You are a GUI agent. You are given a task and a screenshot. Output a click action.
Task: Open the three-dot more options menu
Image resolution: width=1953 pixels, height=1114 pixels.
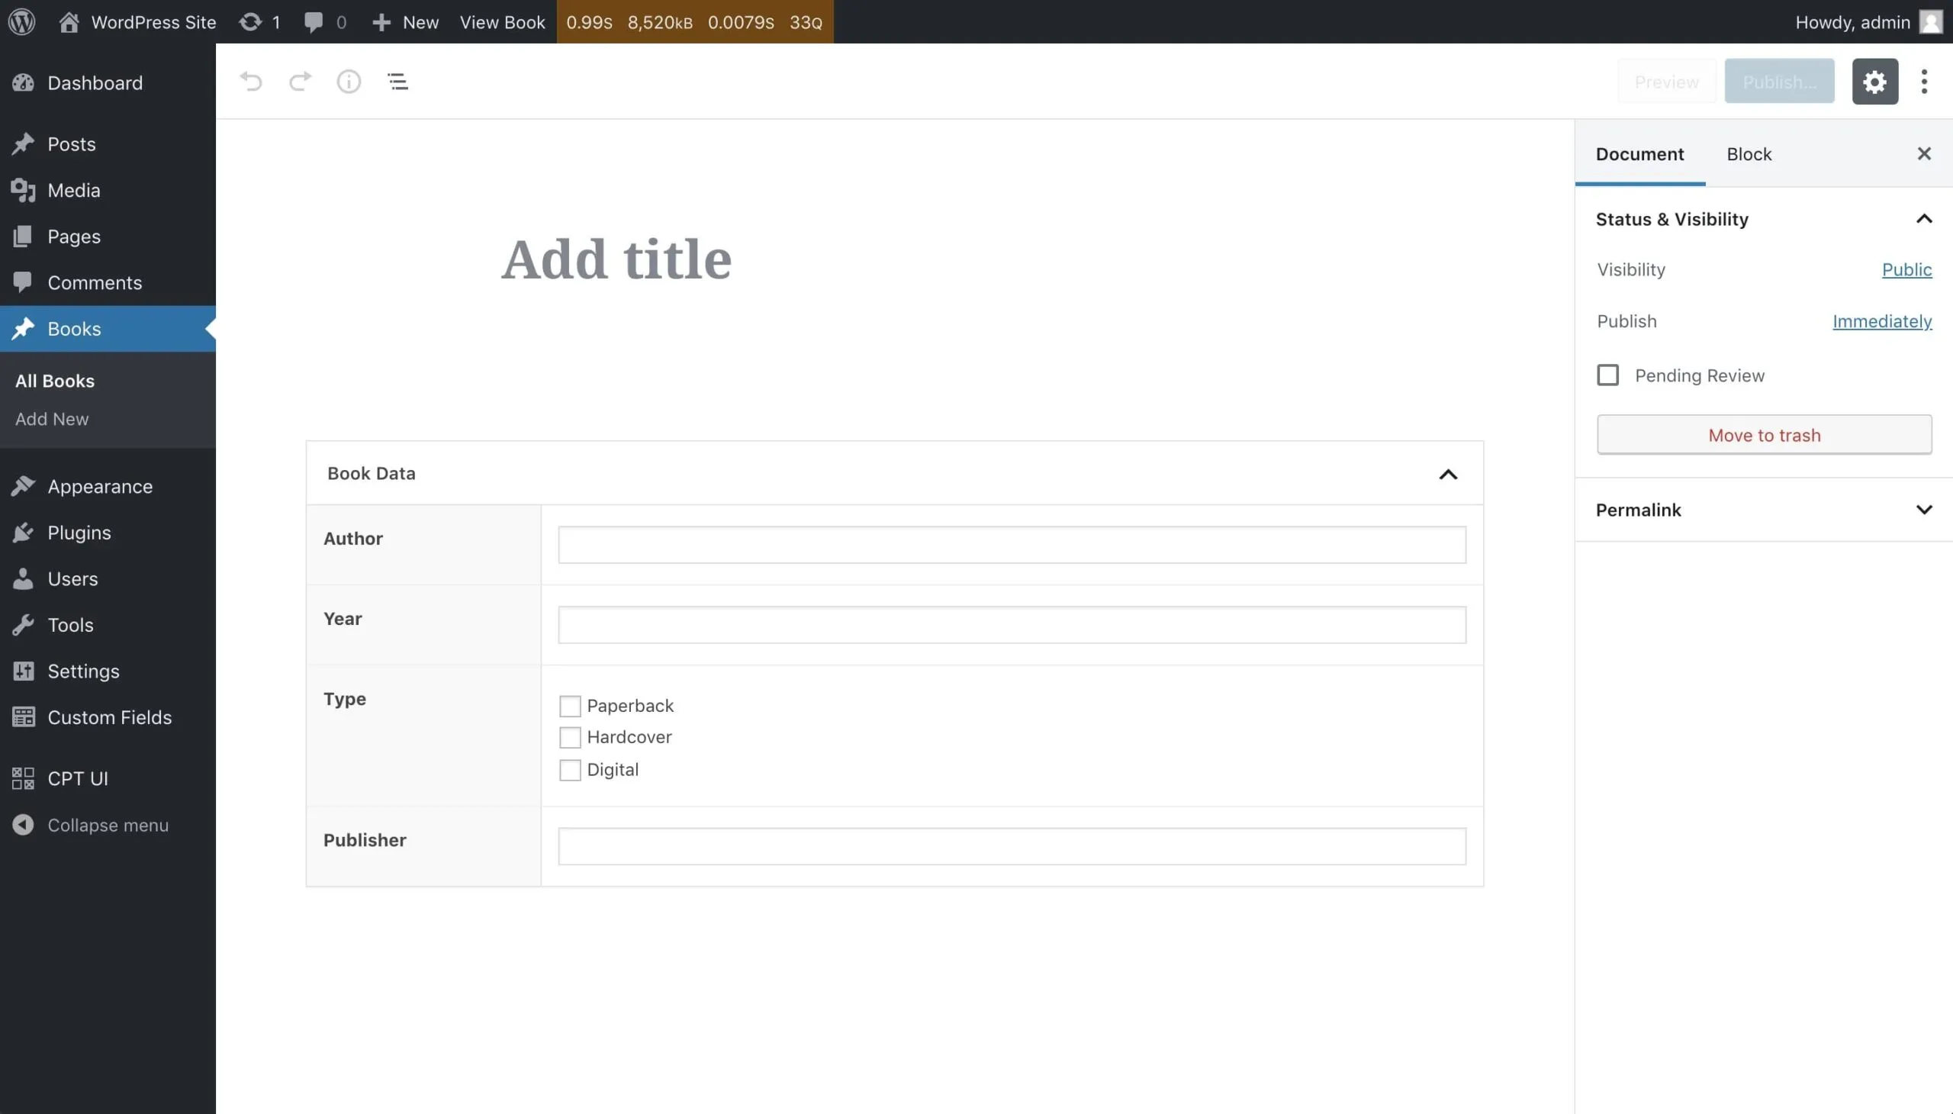point(1923,81)
